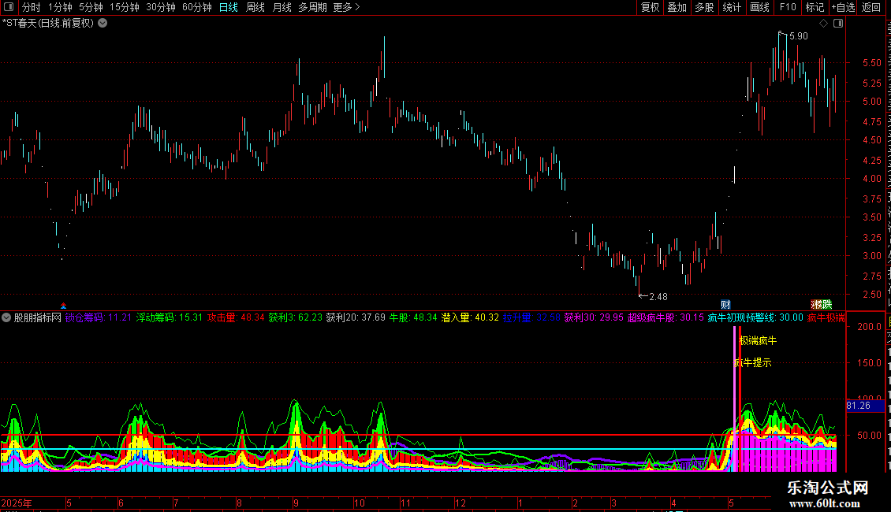Click the red-blue arrow marker below the chart
This screenshot has height=512, width=891.
[x=63, y=306]
